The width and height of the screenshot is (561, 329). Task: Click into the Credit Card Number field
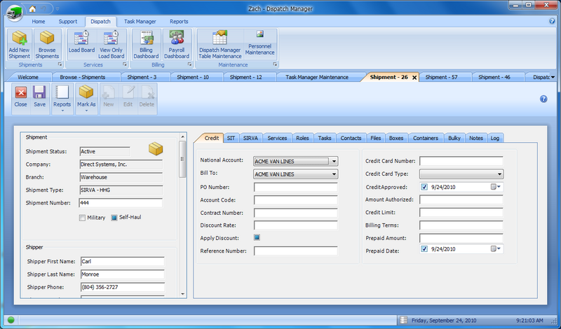[x=461, y=161]
